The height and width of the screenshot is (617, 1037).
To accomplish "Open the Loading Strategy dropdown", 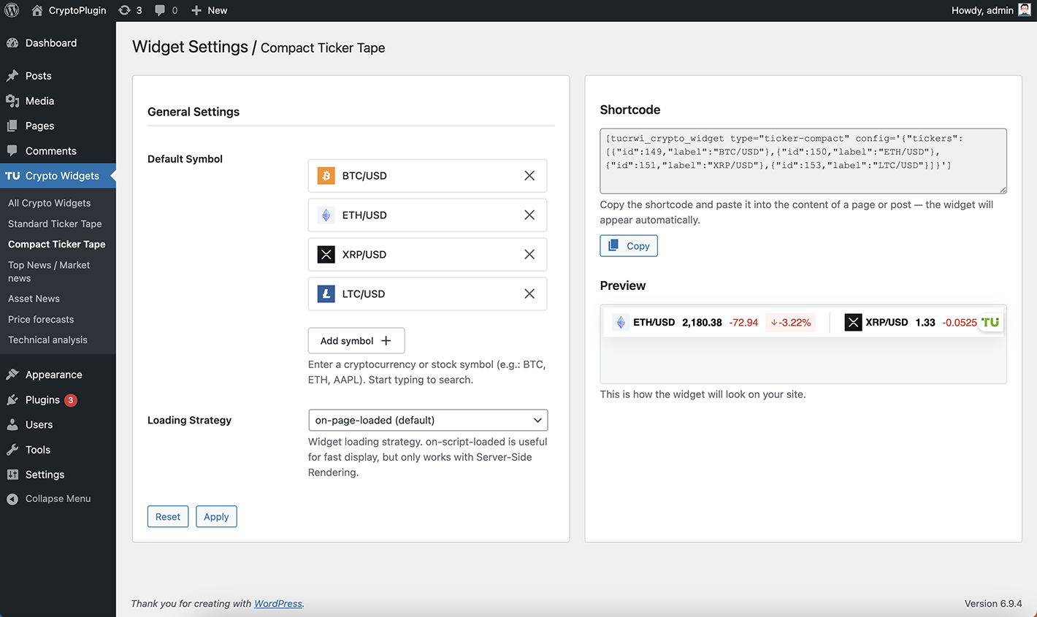I will tap(428, 420).
